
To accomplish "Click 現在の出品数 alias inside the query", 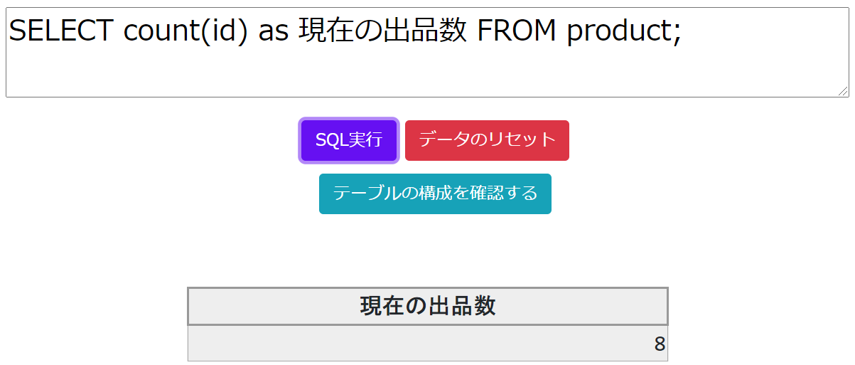I will point(384,31).
